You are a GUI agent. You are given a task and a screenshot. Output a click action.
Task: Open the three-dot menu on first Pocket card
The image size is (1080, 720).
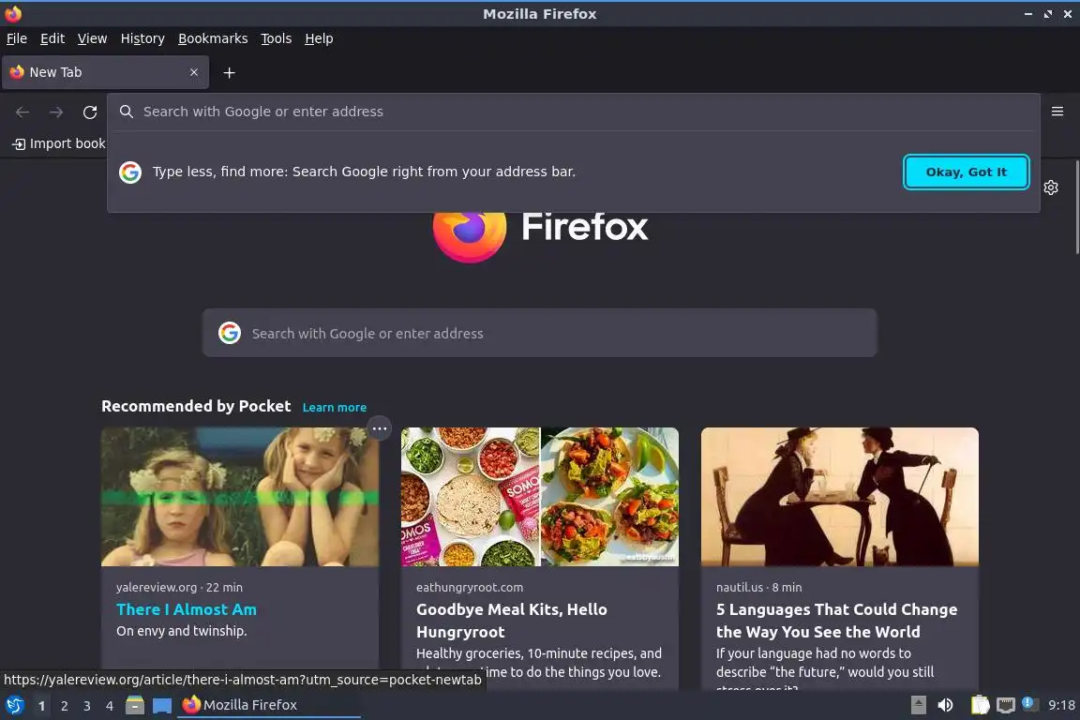(x=380, y=428)
